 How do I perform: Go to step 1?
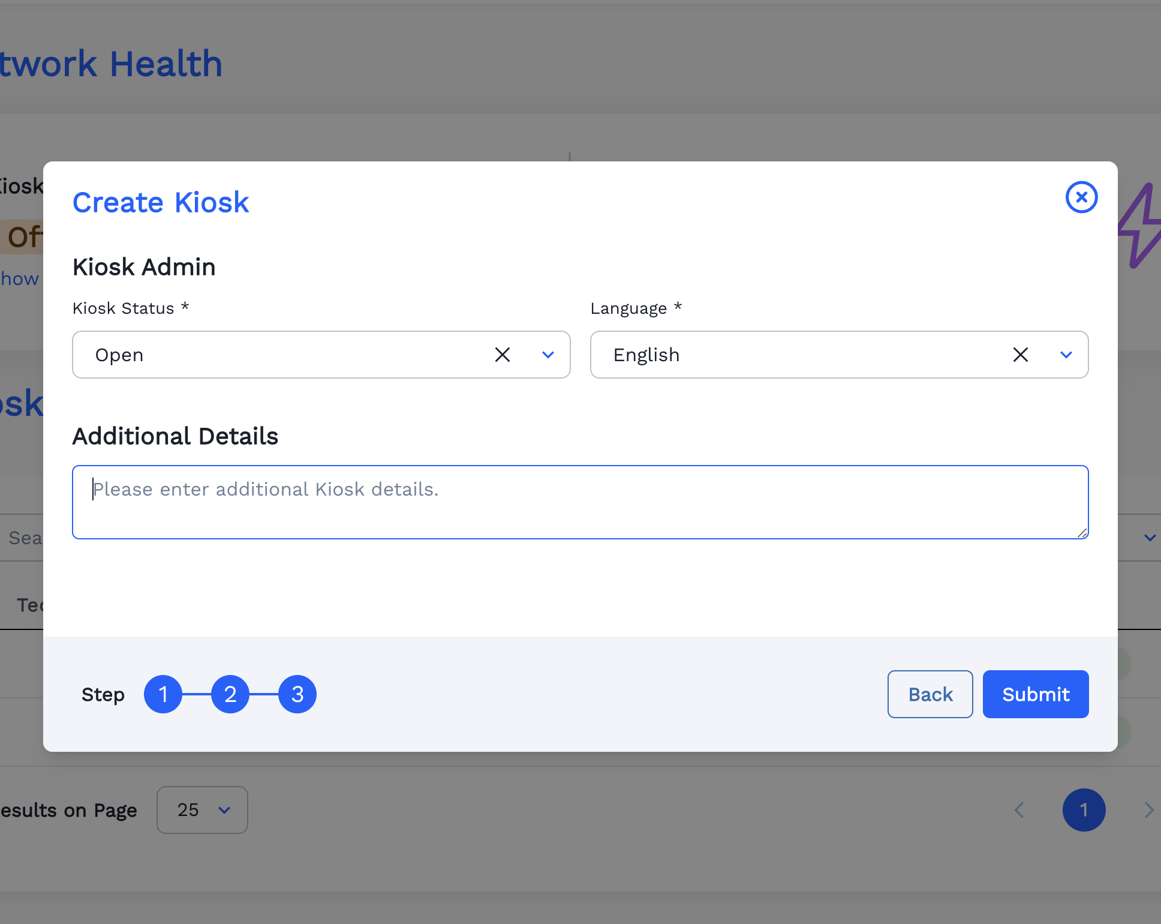click(x=163, y=694)
